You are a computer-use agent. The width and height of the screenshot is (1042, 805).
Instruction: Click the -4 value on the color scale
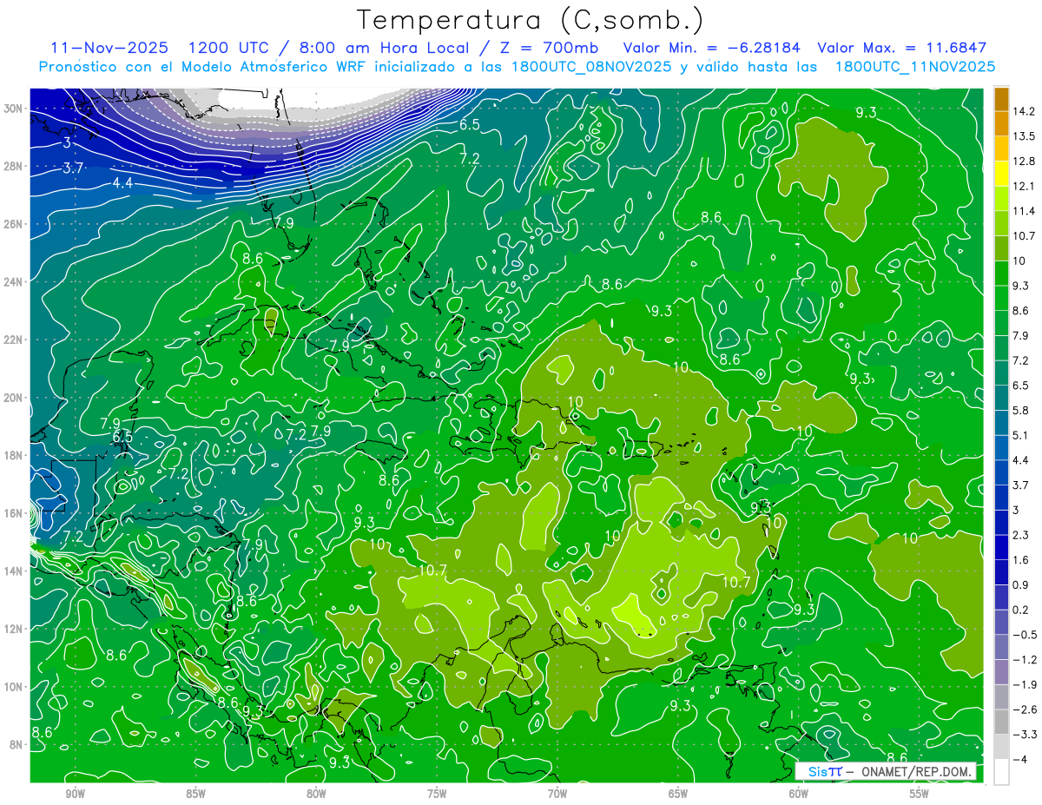(1021, 759)
